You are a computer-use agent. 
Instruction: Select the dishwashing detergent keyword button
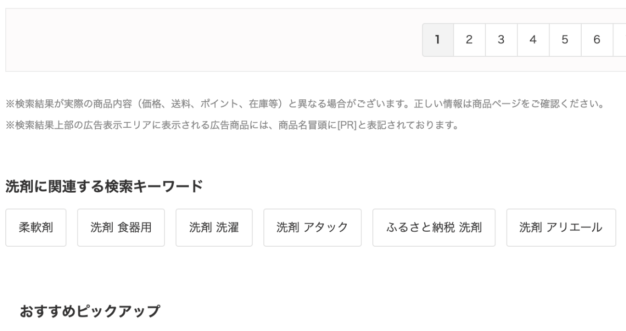[120, 228]
